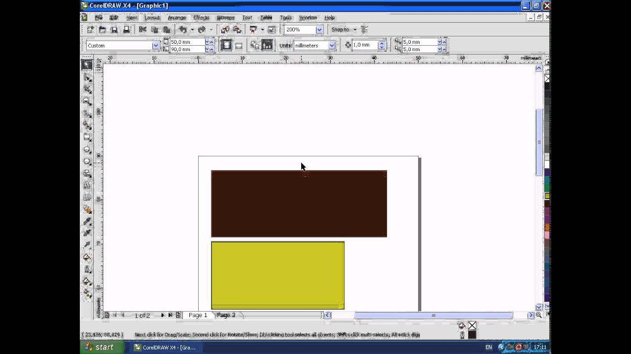Image resolution: width=631 pixels, height=354 pixels.
Task: Click the Copy icon in toolbar
Action: point(154,29)
